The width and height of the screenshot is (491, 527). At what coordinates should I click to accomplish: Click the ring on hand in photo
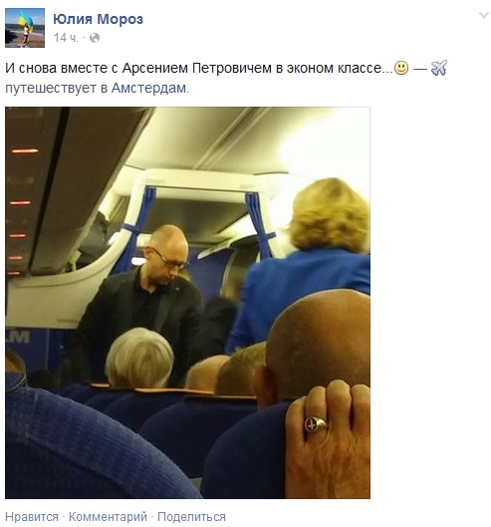(315, 424)
